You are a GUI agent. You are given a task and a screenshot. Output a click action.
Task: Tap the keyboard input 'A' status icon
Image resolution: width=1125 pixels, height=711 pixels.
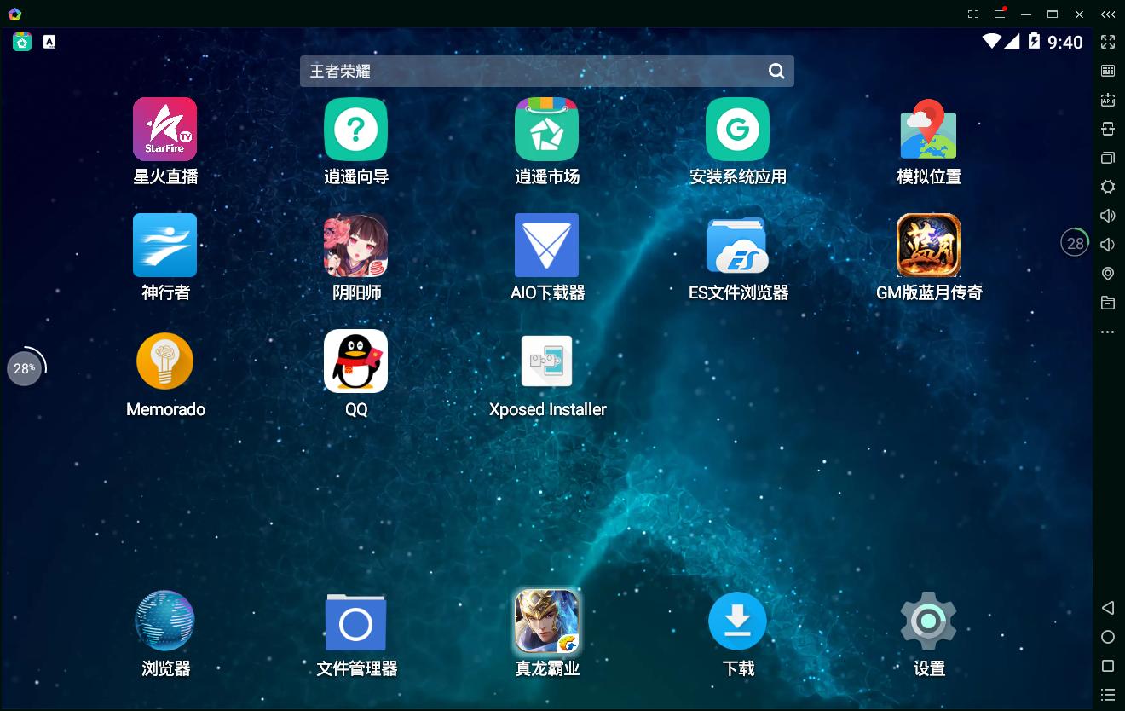click(49, 42)
